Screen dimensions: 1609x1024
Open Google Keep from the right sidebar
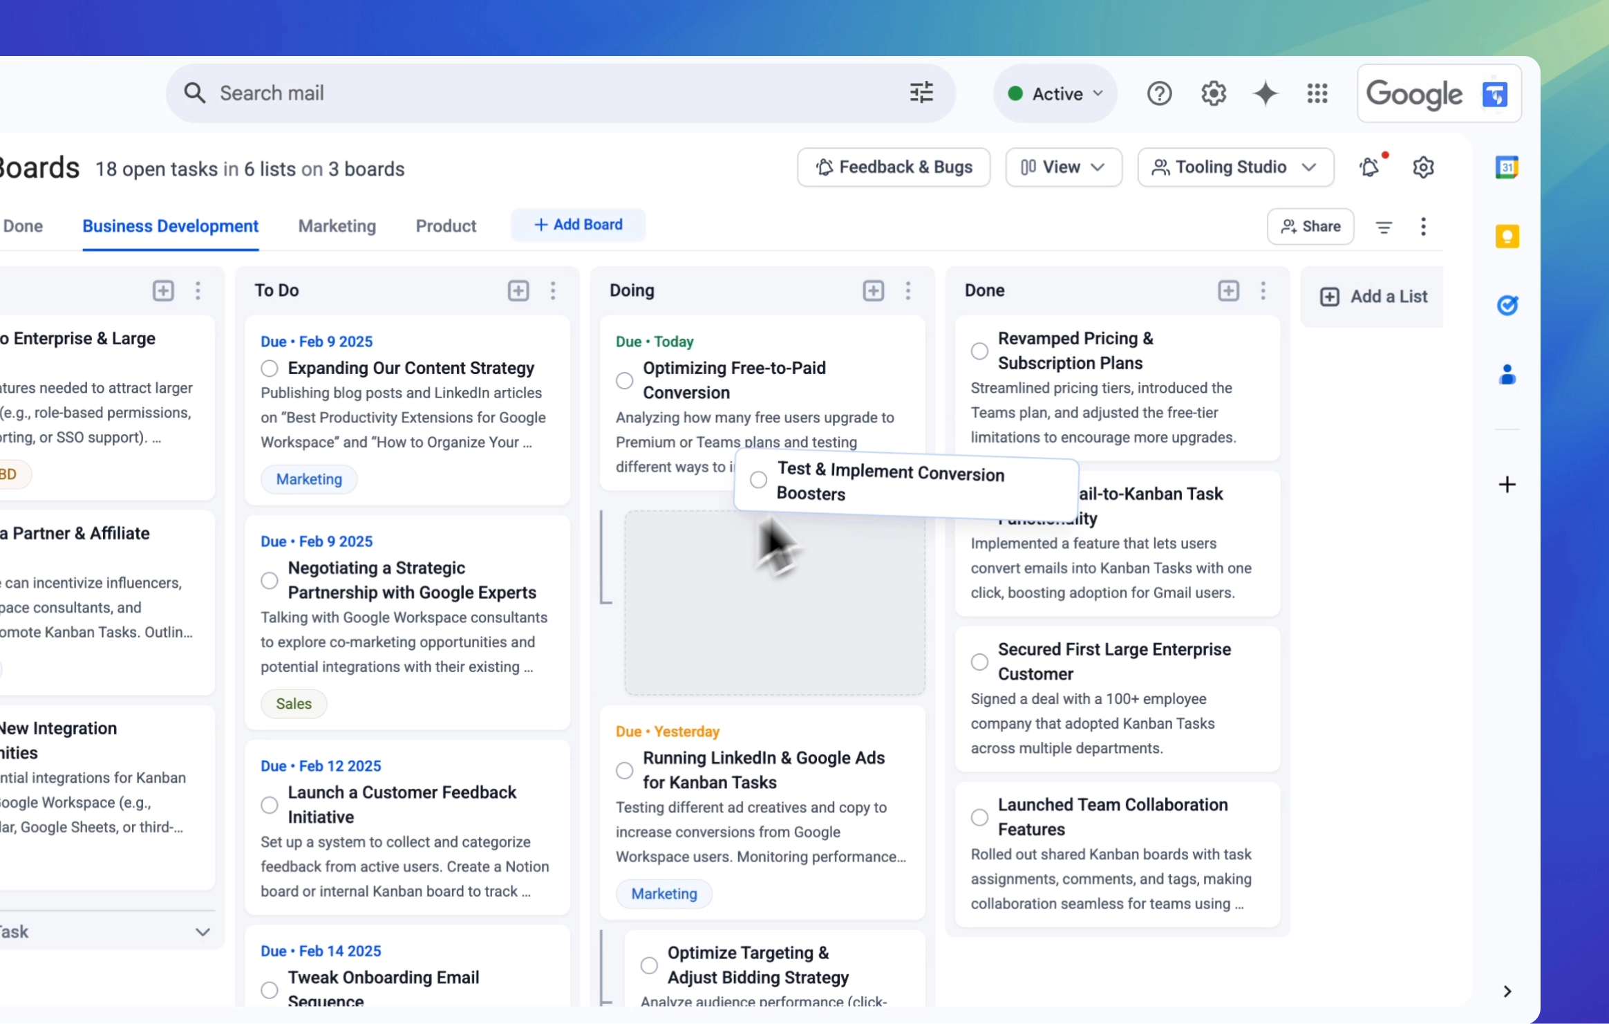click(1508, 236)
